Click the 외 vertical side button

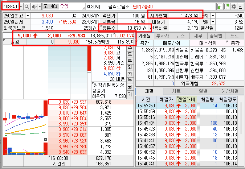pos(130,67)
